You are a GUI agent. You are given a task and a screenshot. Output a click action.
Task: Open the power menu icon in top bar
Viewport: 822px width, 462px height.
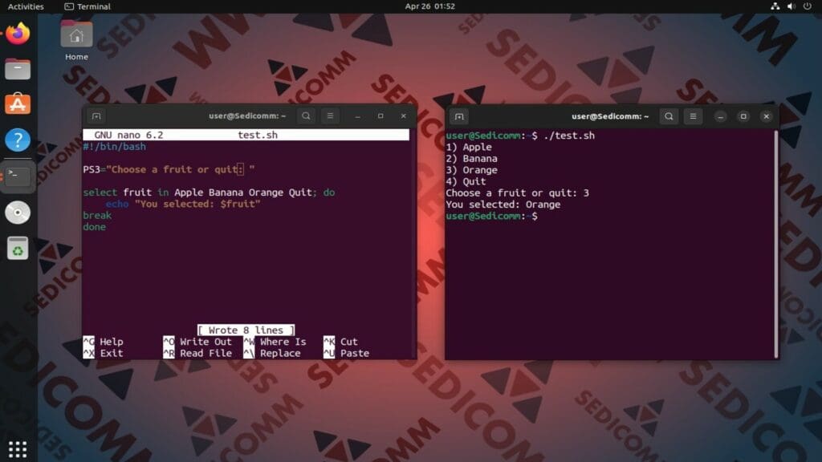pyautogui.click(x=808, y=6)
